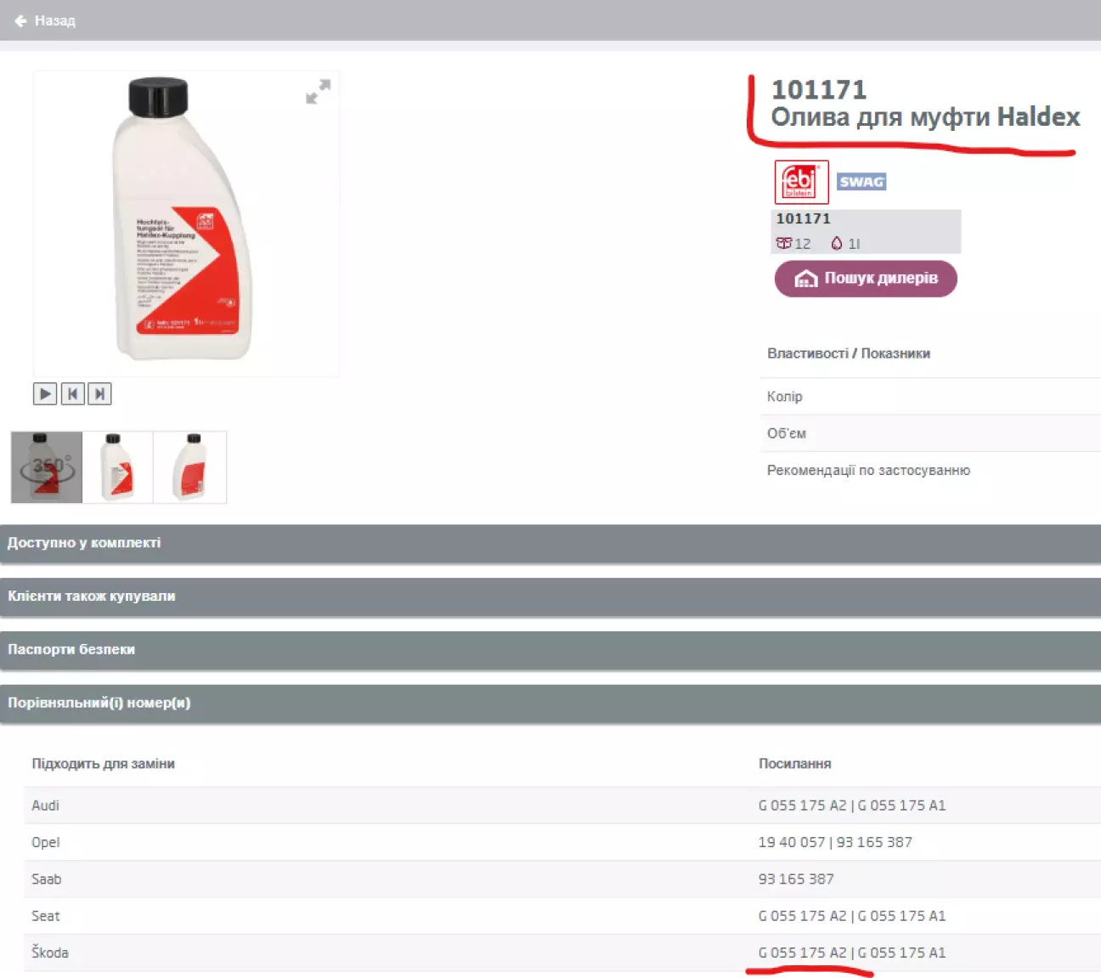Click the febi bilstein brand logo
Image resolution: width=1101 pixels, height=978 pixels.
tap(800, 182)
